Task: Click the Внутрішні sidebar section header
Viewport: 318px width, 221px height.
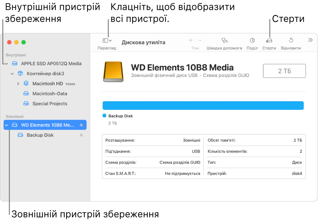Action: tap(16, 55)
